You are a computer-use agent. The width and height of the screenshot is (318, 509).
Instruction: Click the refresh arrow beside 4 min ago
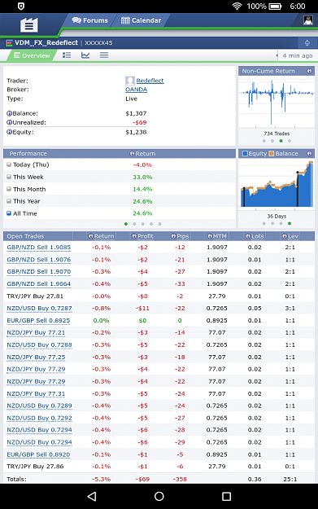point(277,55)
